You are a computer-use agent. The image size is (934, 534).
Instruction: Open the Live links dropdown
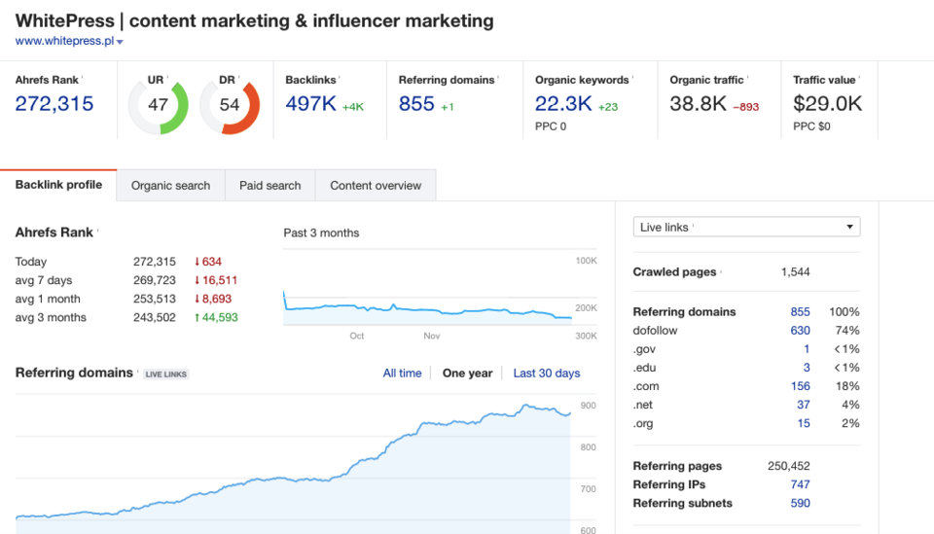(746, 227)
